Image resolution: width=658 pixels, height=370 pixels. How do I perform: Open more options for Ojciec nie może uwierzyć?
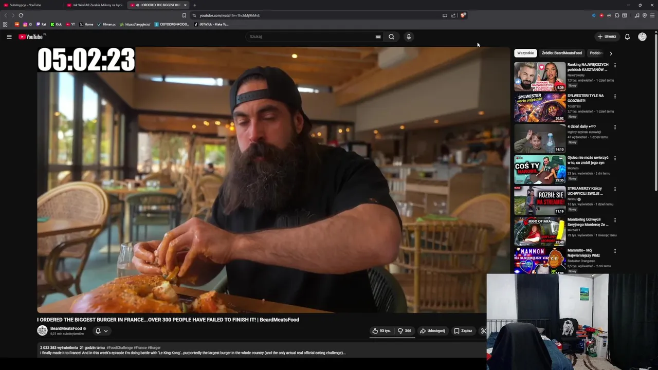(615, 158)
